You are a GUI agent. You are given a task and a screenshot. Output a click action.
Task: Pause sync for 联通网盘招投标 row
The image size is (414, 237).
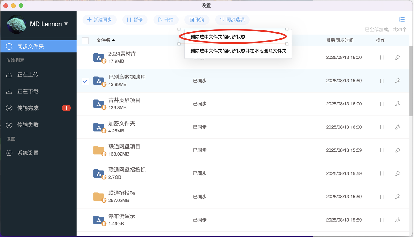(x=382, y=173)
